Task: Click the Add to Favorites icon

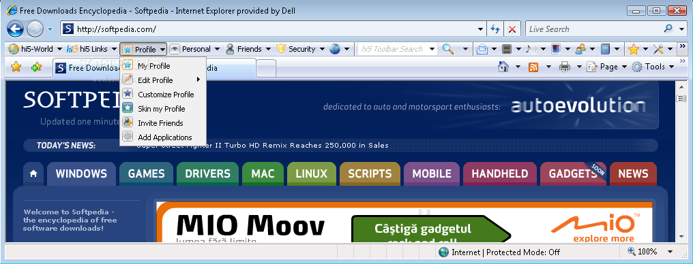Action: click(37, 67)
